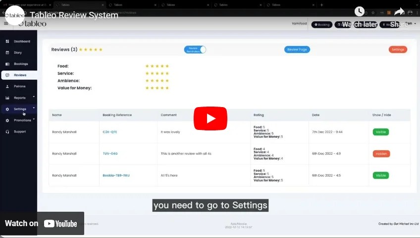Expand the Settings submenu arrow
Viewport: 420px width, 238px height.
tap(34, 108)
